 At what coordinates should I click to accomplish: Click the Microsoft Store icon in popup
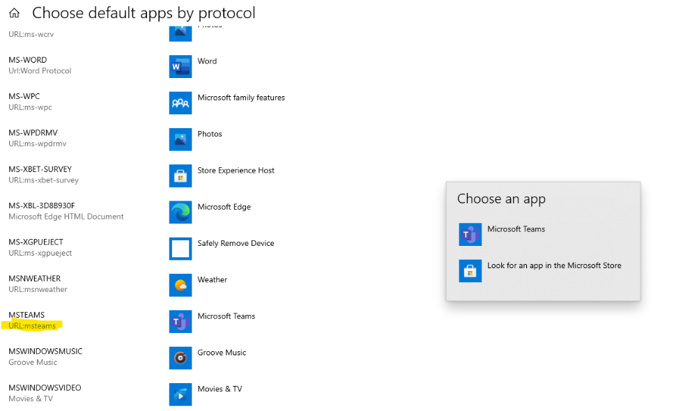pos(470,270)
